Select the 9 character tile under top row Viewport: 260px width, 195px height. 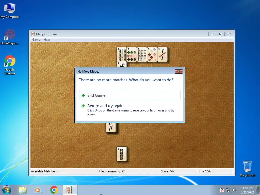122,64
